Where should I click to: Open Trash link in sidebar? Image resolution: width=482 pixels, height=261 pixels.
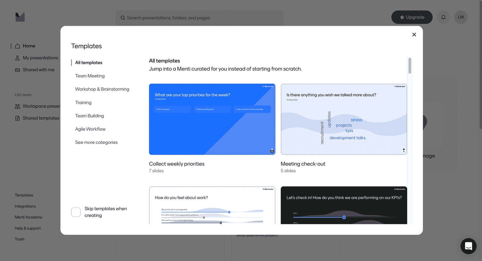pos(20,239)
